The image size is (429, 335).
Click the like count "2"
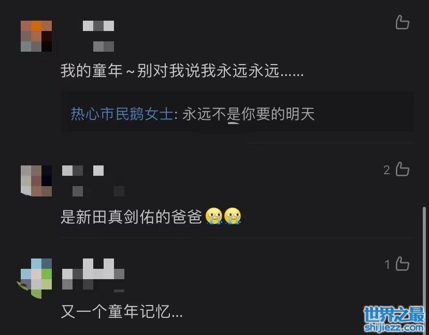[387, 170]
